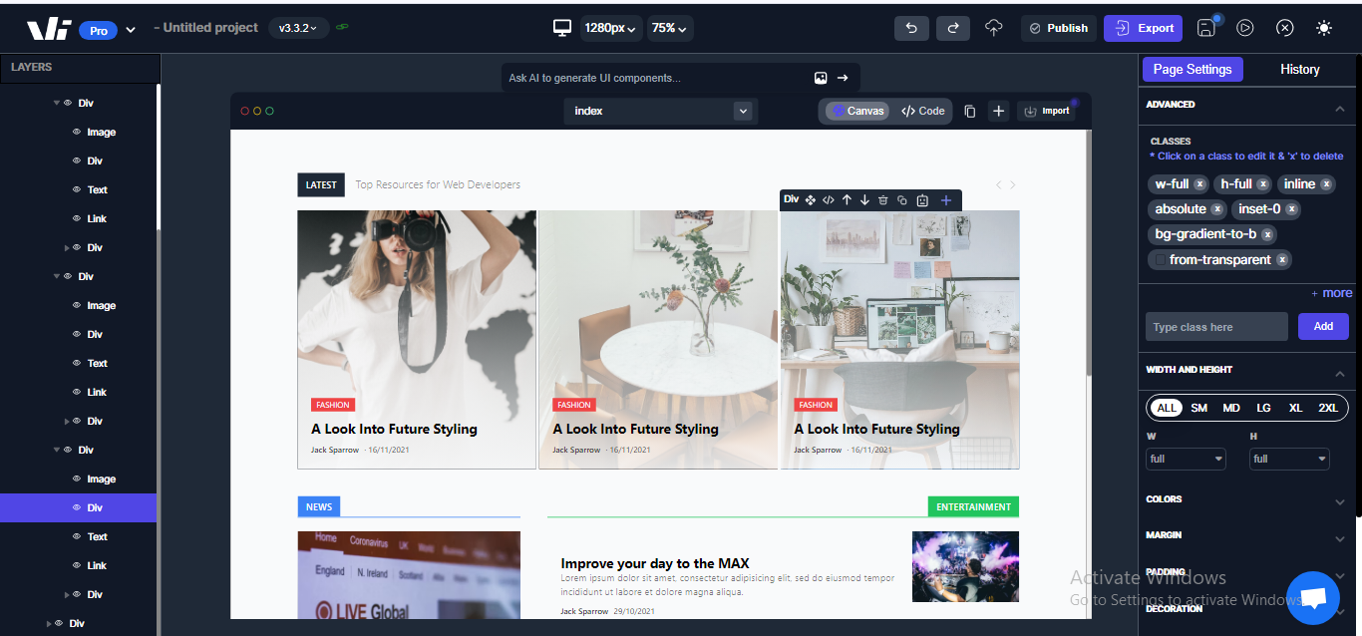This screenshot has height=636, width=1362.
Task: Select the ALL breakpoint
Action: pos(1167,408)
